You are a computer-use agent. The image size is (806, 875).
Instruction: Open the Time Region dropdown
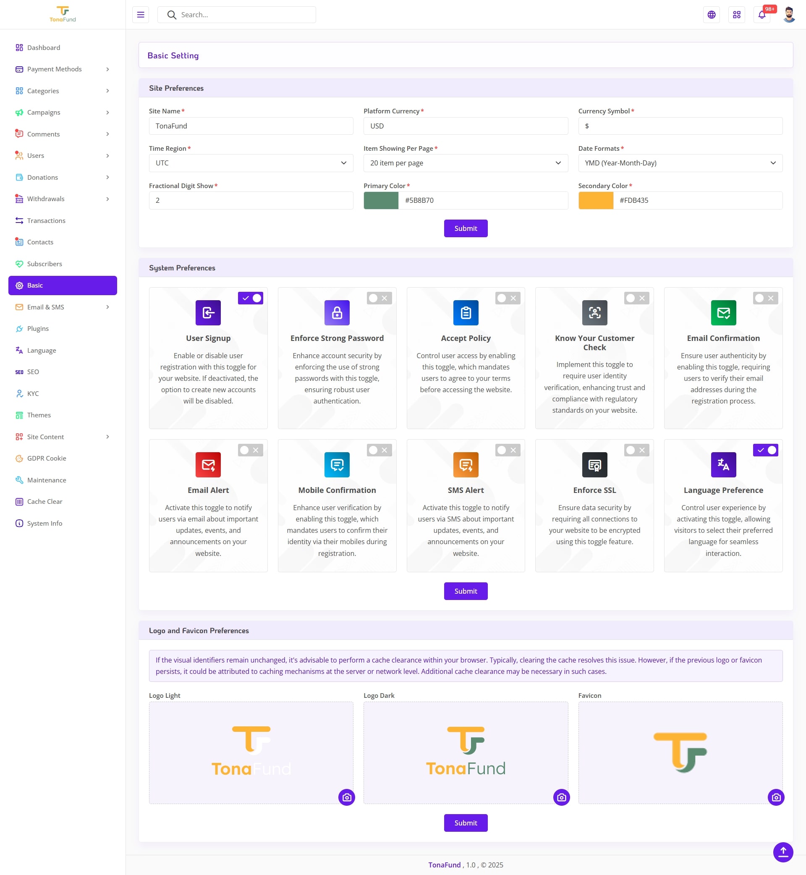[x=251, y=163]
